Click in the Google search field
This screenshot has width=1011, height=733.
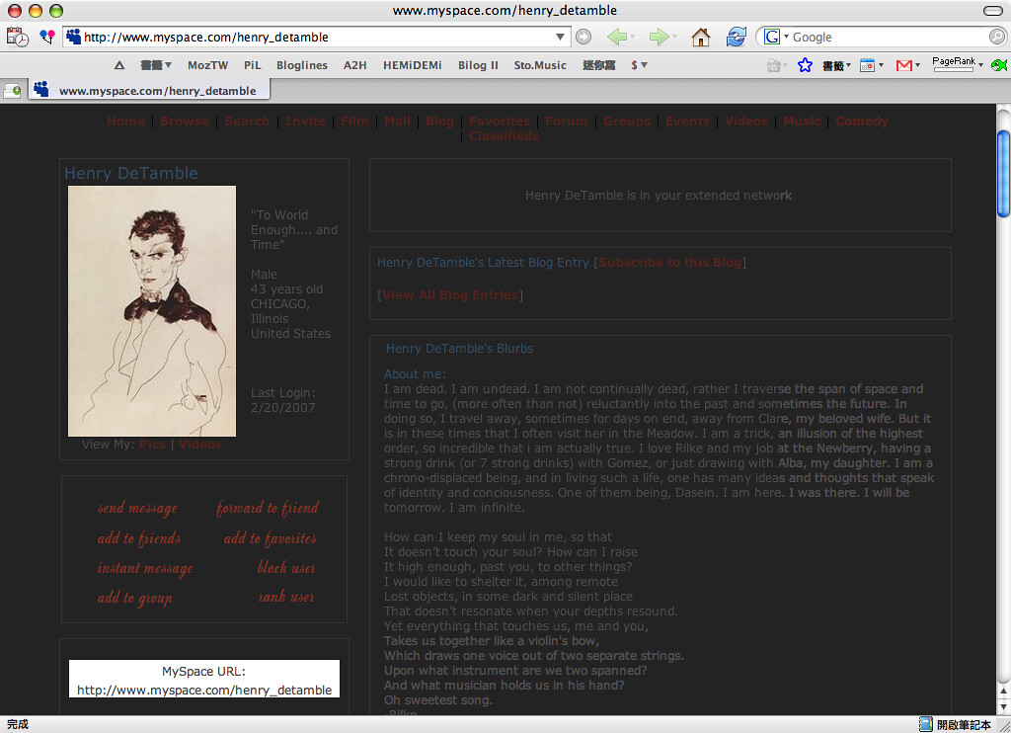(889, 38)
